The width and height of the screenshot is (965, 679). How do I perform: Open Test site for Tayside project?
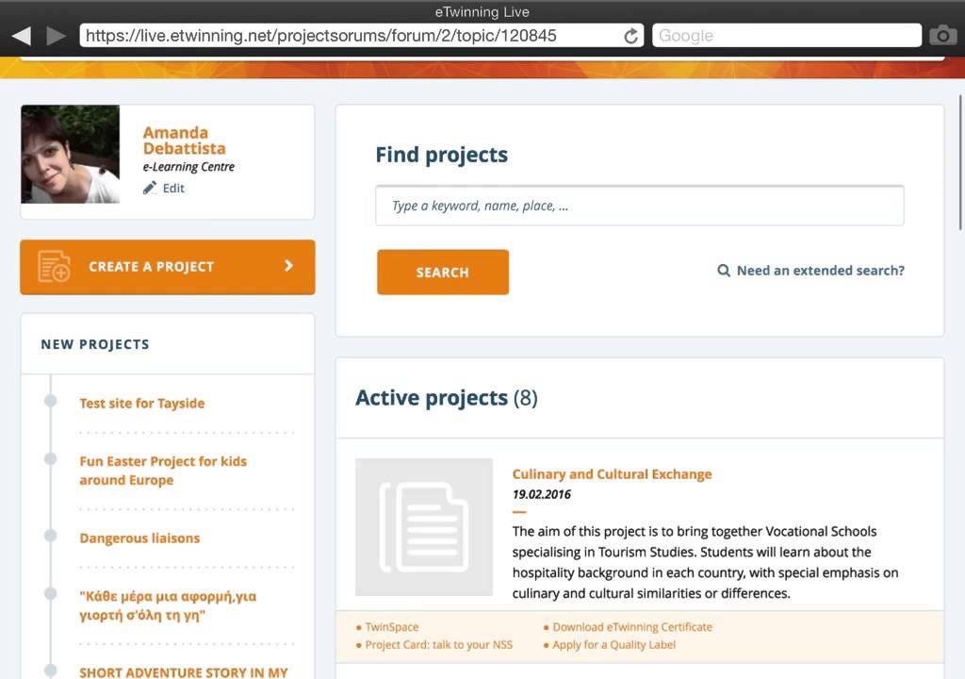pyautogui.click(x=142, y=403)
